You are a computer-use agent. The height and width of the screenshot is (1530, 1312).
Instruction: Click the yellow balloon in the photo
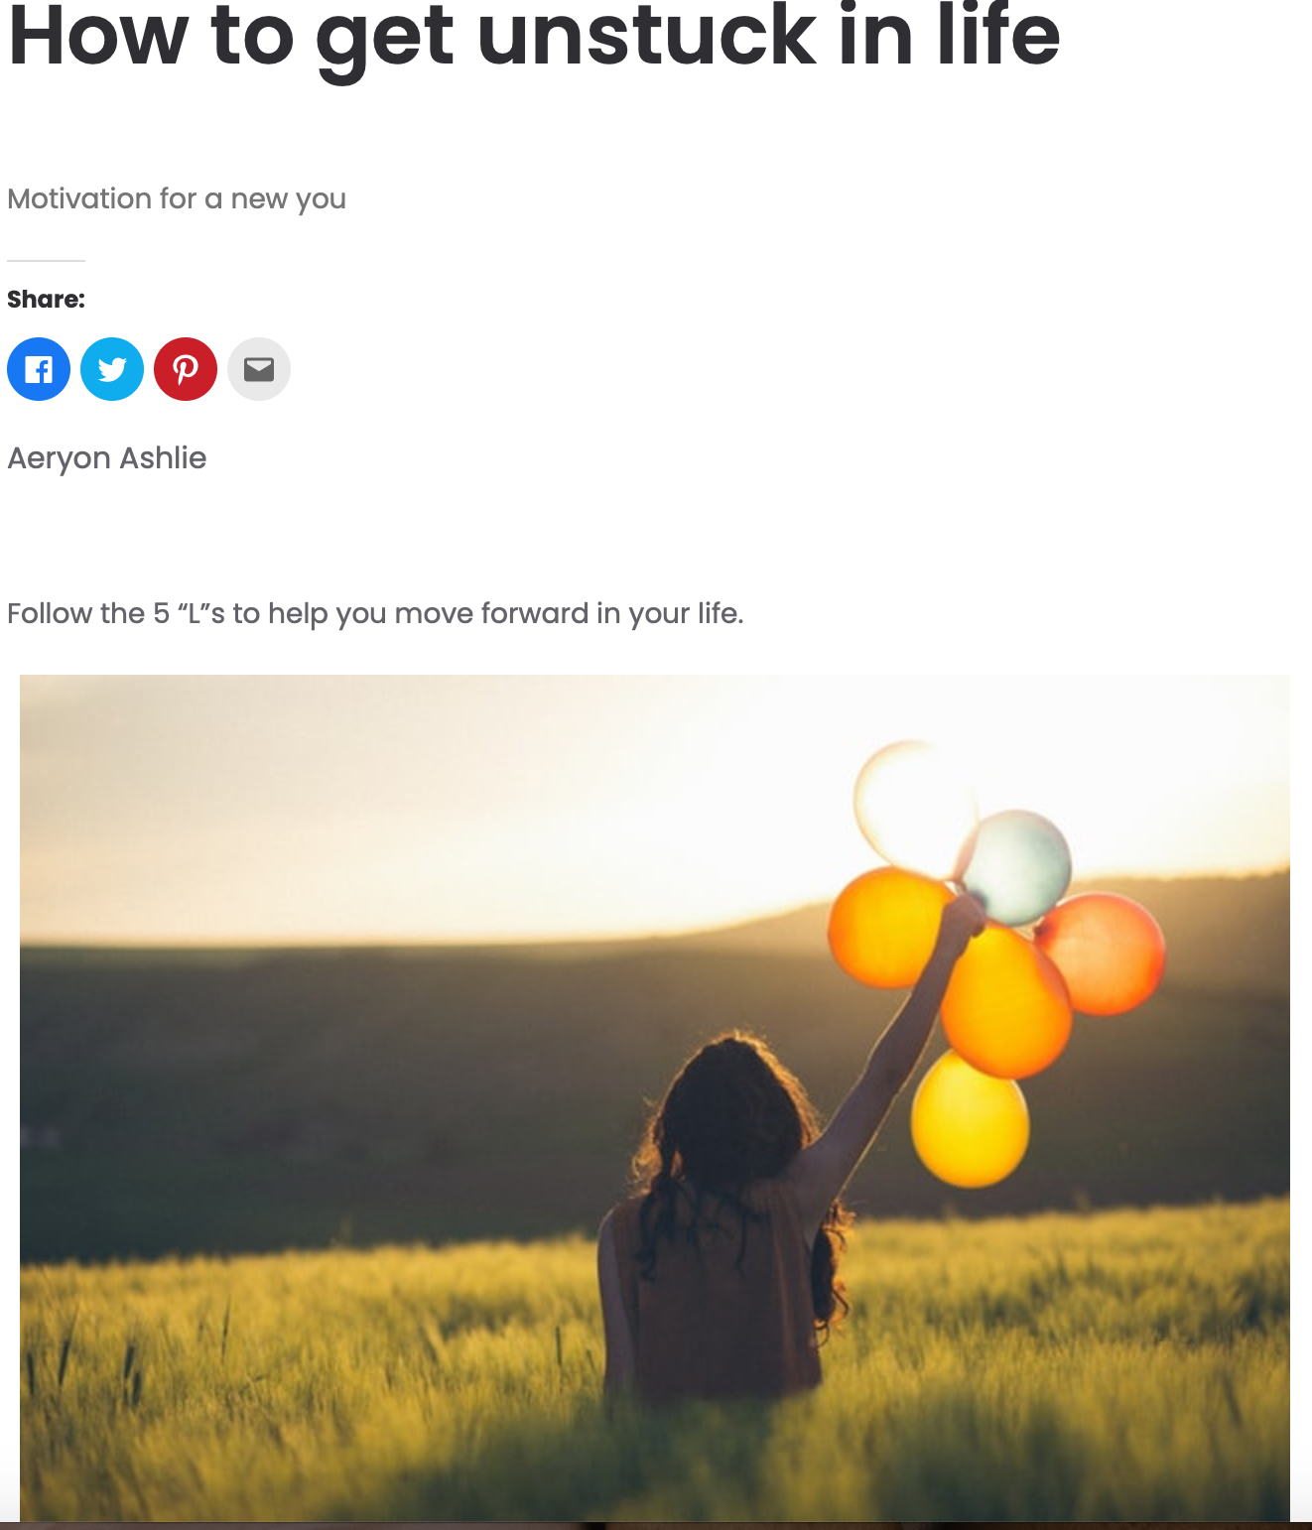pos(970,1121)
